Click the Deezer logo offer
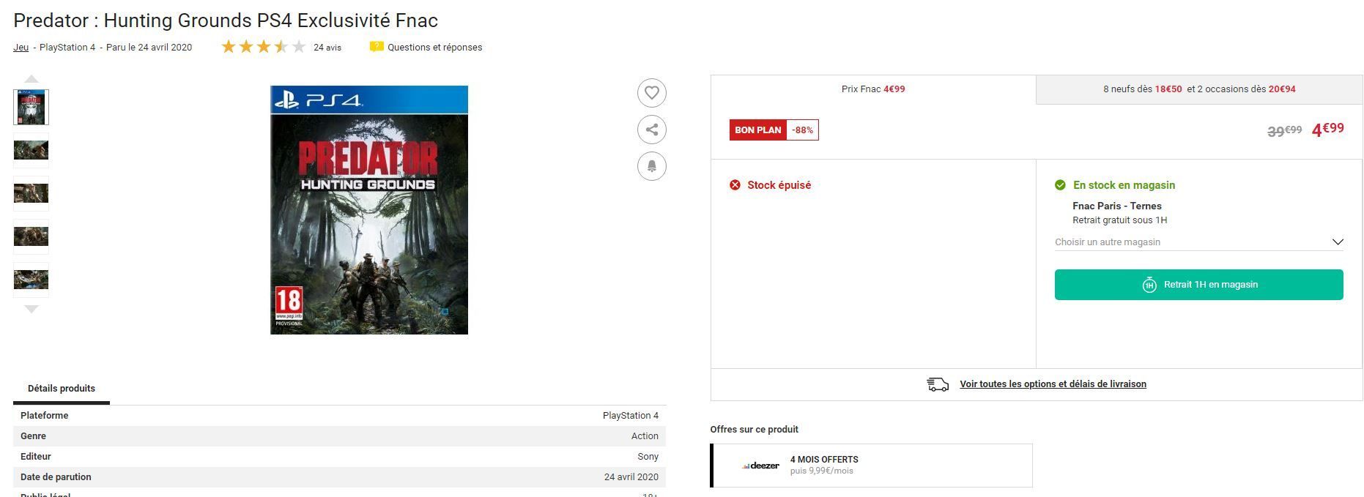This screenshot has height=497, width=1364. pyautogui.click(x=761, y=466)
